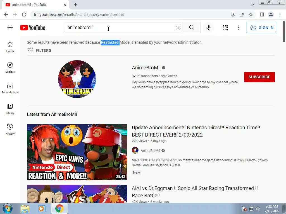Open Chrome profile avatar

click(271, 14)
